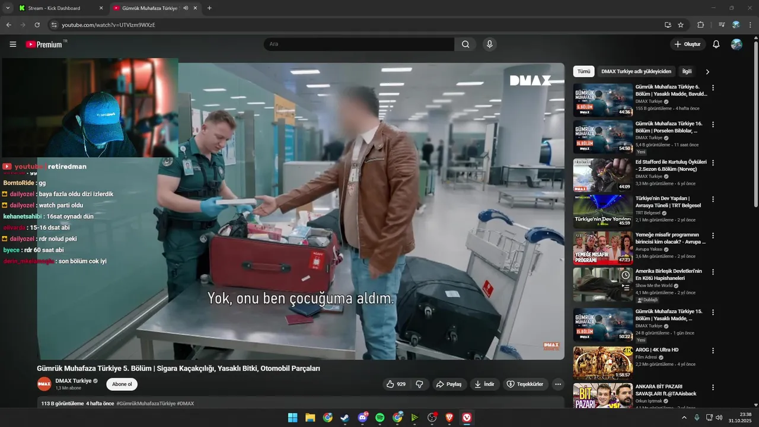Screen dimensions: 759x427
Task: Open options for AROG 4K video
Action: 713,350
